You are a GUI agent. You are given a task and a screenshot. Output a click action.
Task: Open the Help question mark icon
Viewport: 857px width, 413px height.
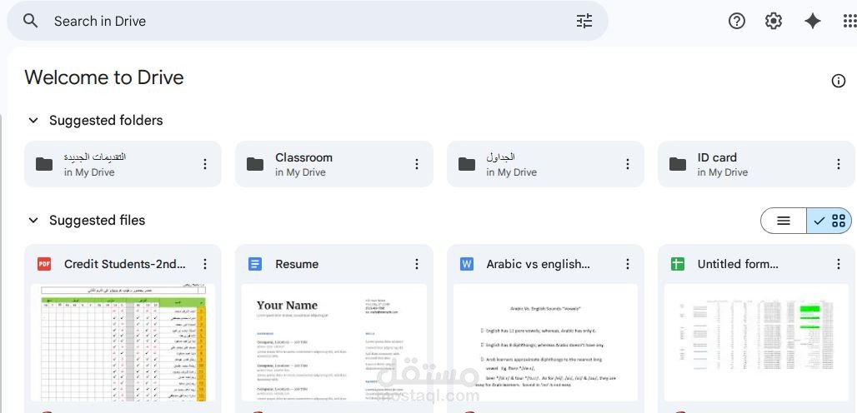click(x=737, y=21)
